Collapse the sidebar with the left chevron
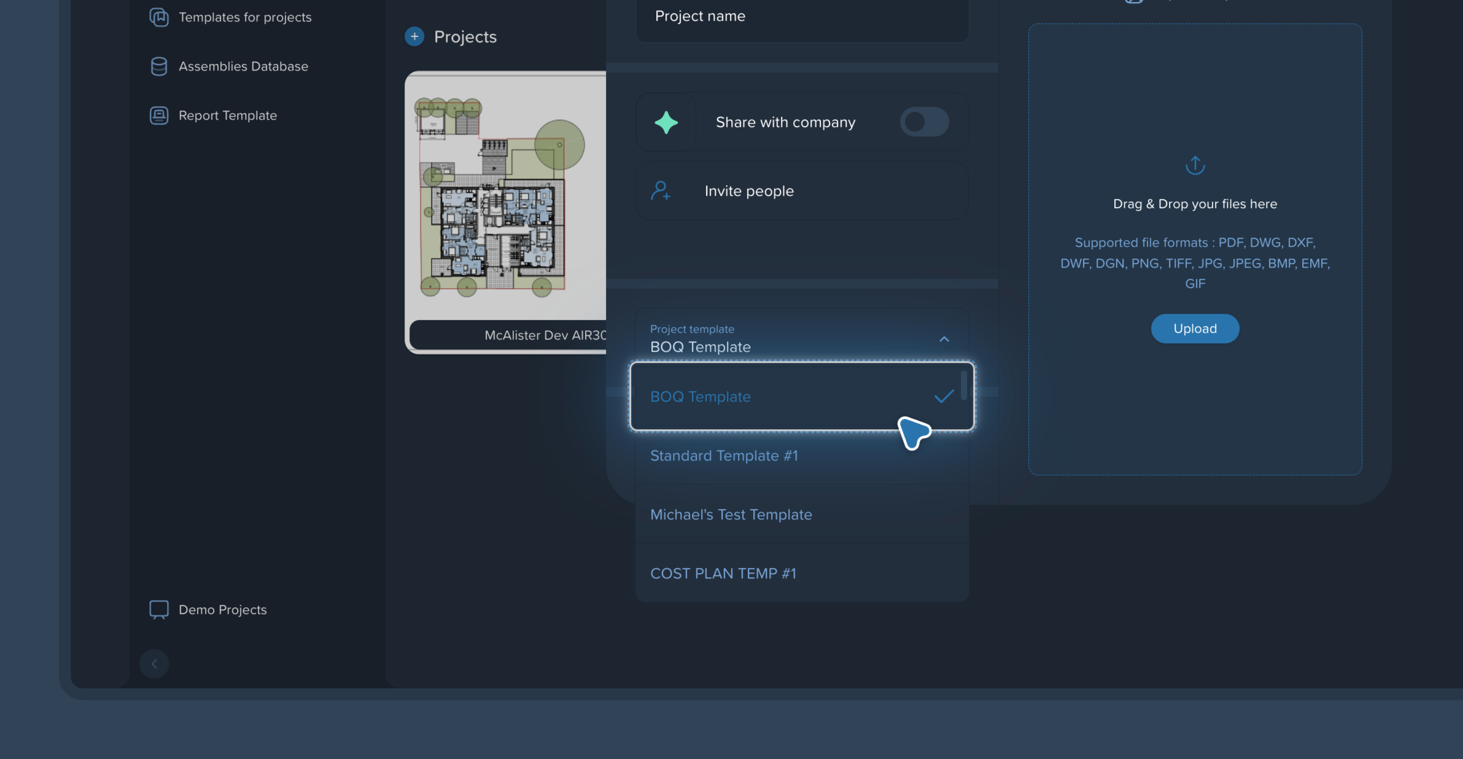 click(x=154, y=664)
